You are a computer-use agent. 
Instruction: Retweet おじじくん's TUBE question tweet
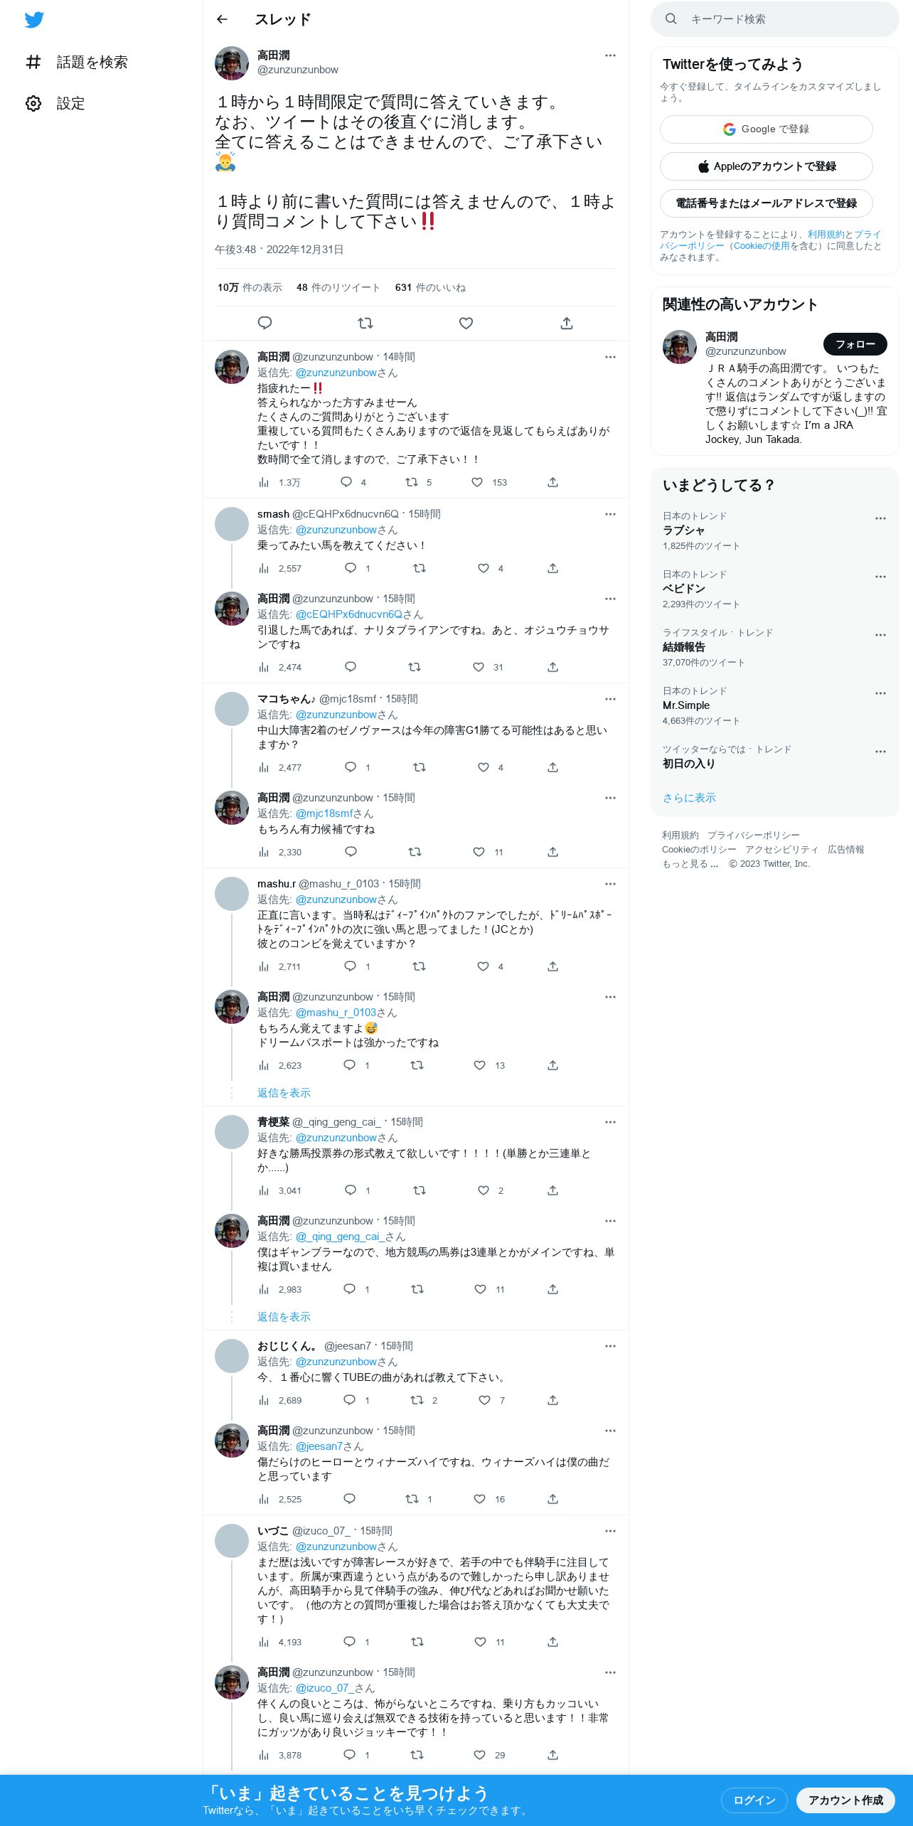[x=417, y=1400]
